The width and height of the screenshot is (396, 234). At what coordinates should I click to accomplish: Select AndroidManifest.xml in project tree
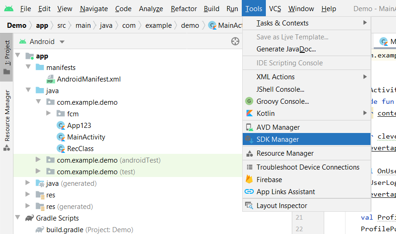[88, 79]
